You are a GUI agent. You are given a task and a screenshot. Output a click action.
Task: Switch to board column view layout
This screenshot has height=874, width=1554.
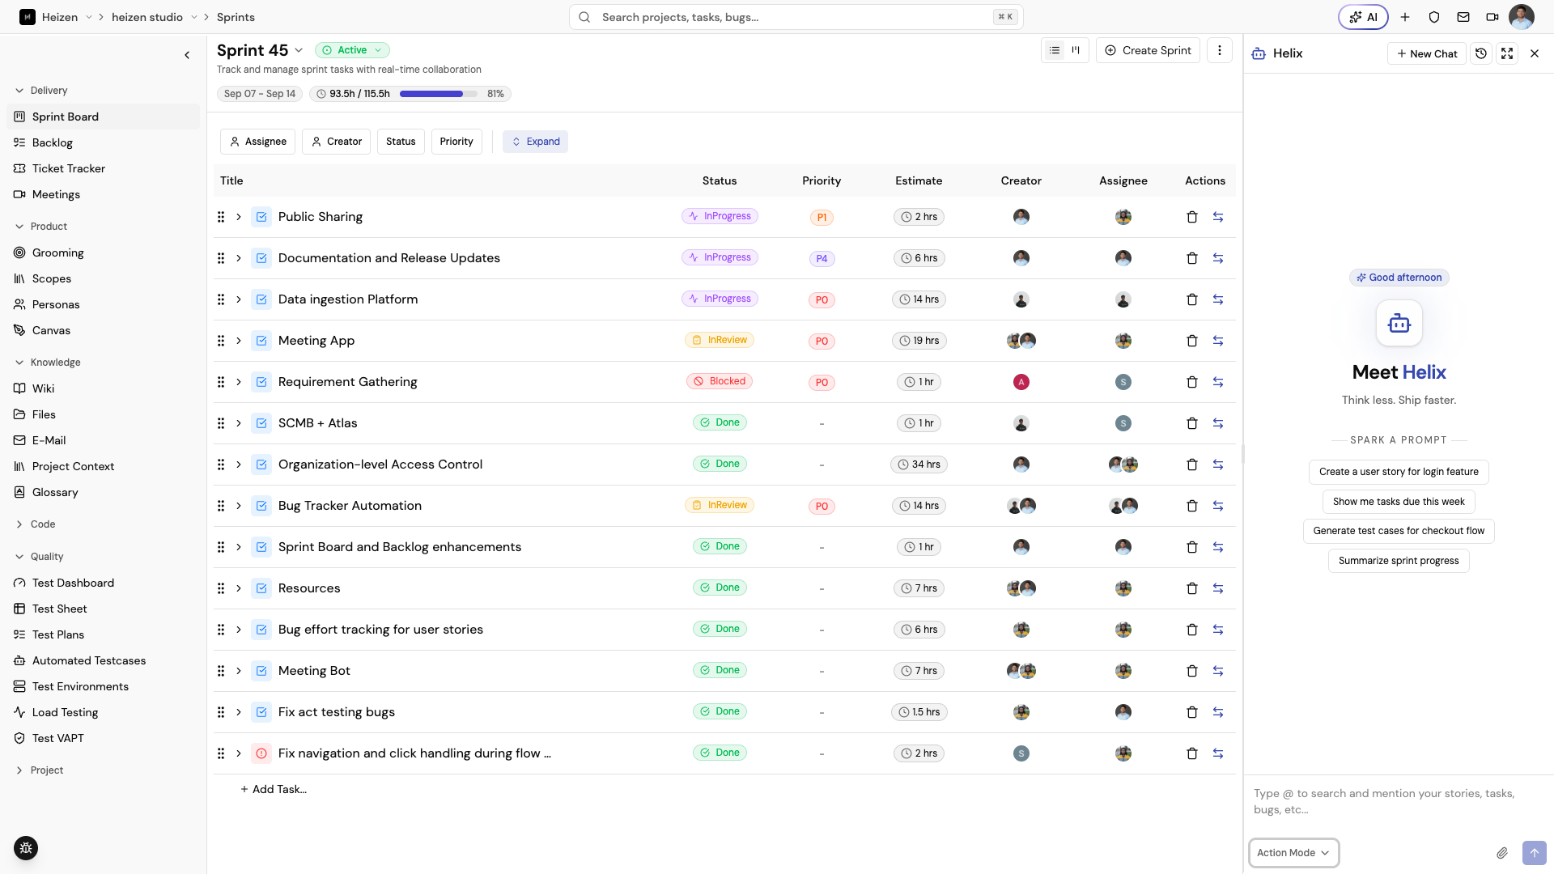coord(1076,50)
